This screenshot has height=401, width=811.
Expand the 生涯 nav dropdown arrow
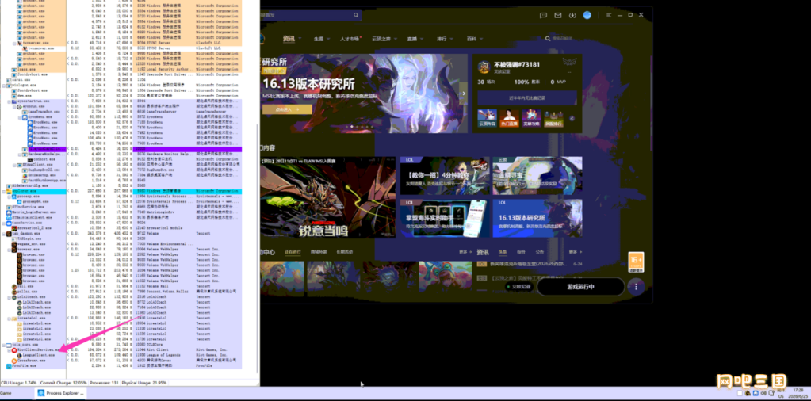pos(328,39)
